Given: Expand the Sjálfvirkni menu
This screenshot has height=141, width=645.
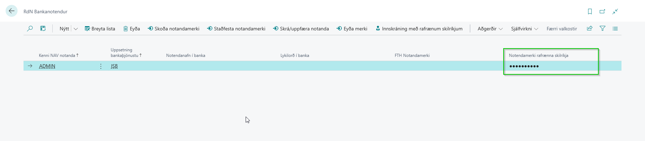Looking at the screenshot, I should [524, 29].
